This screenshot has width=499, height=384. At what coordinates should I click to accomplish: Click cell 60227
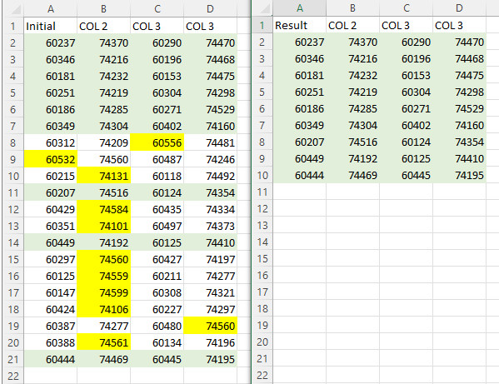pos(157,309)
